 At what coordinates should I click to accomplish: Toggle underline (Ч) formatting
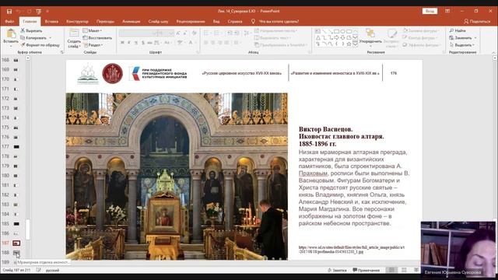click(x=136, y=43)
